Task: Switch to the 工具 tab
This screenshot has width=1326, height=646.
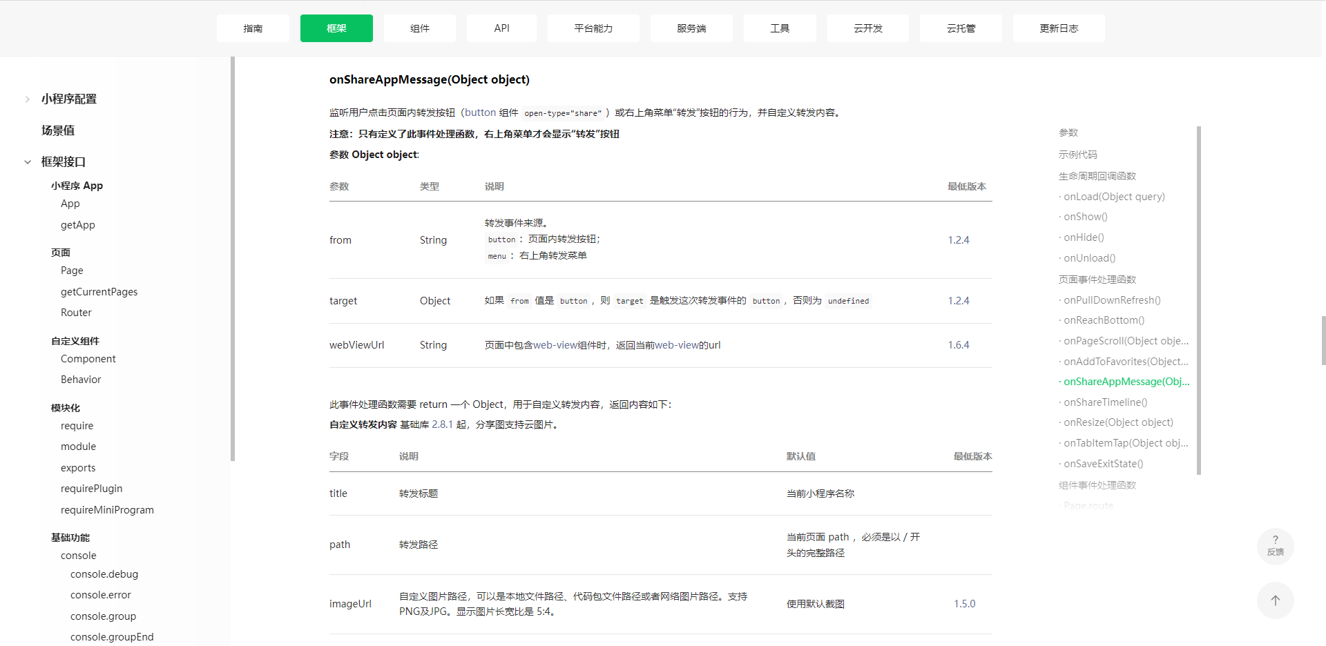Action: pyautogui.click(x=780, y=28)
